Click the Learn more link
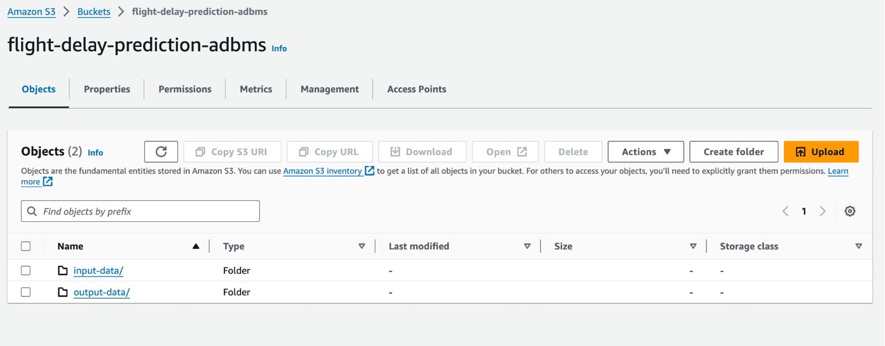Image resolution: width=885 pixels, height=346 pixels. pos(838,171)
